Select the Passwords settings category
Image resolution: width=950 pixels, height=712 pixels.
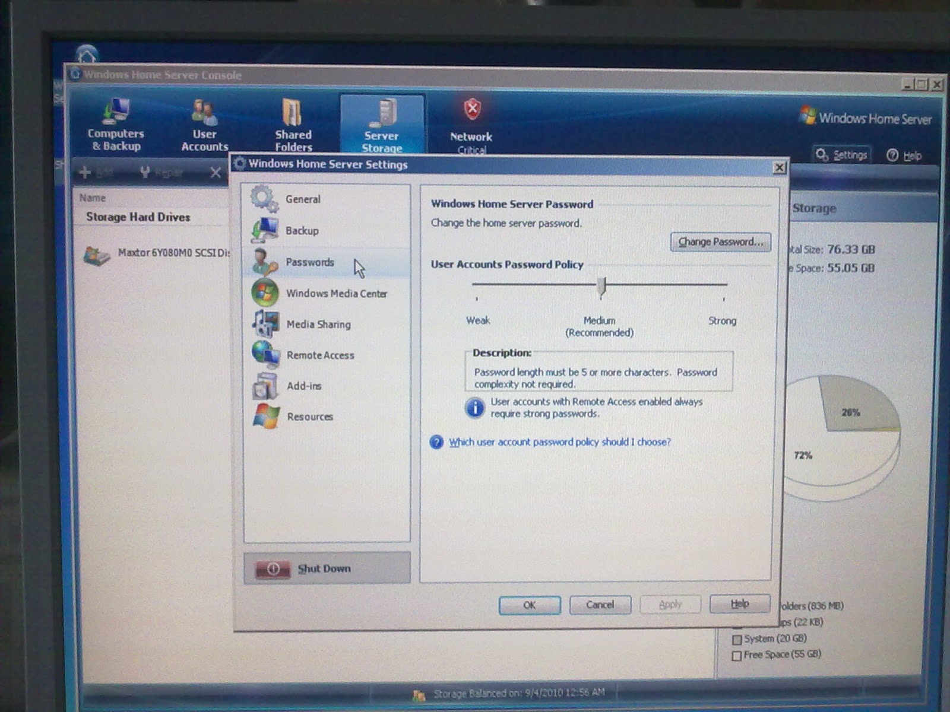click(326, 262)
